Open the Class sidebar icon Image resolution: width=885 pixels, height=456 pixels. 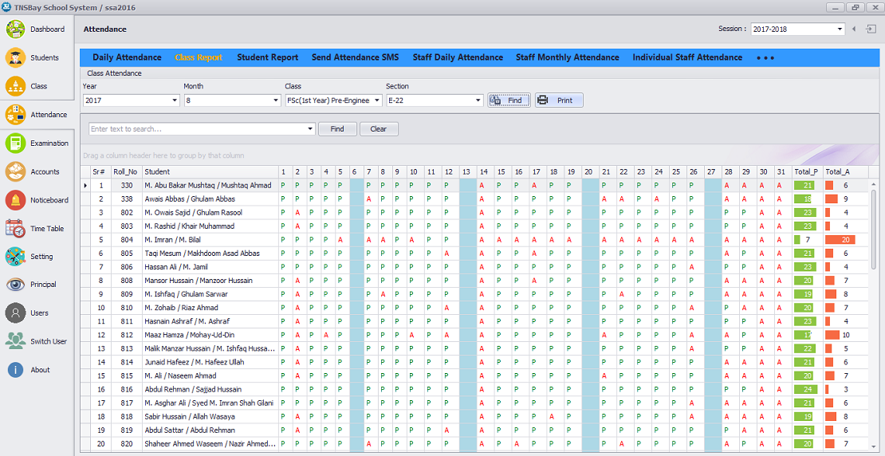pyautogui.click(x=16, y=86)
